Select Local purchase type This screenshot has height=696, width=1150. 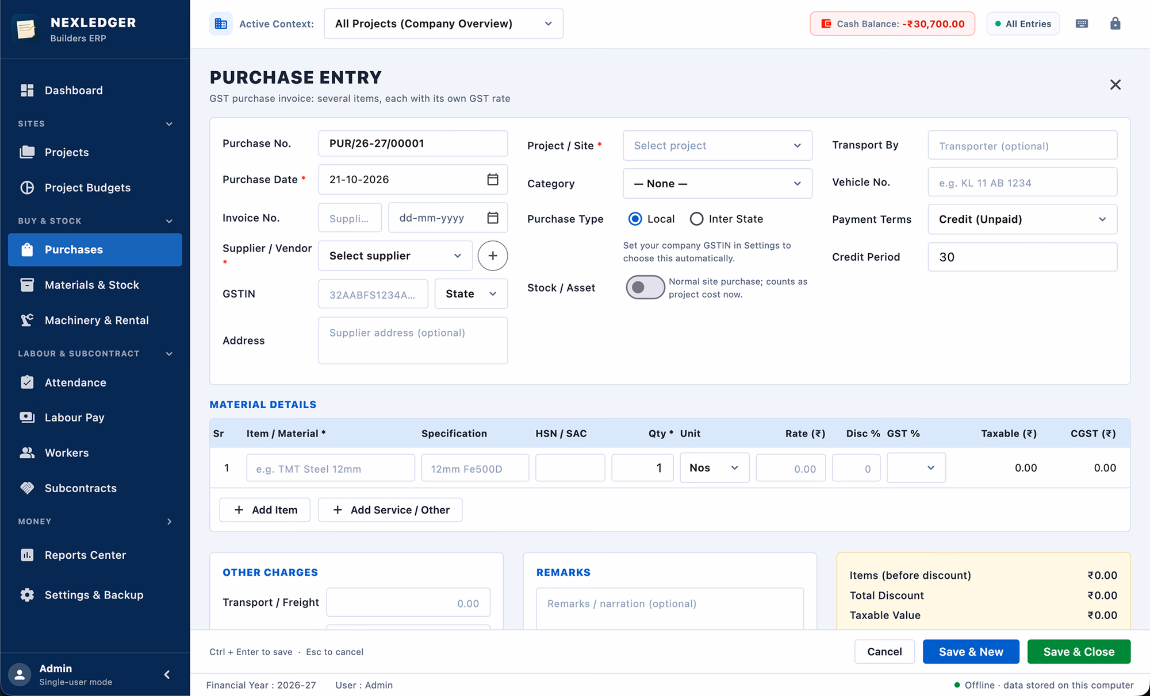[x=635, y=219]
